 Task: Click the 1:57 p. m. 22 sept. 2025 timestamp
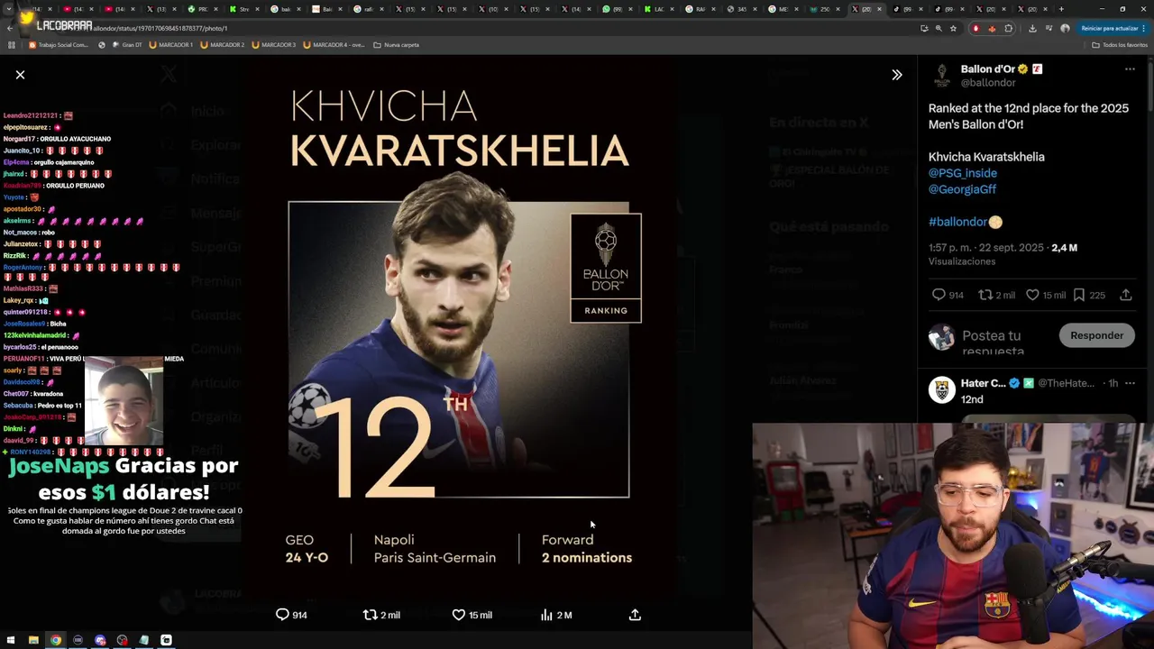pyautogui.click(x=985, y=248)
